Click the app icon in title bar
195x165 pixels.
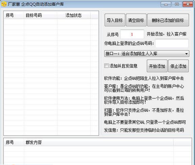[4, 4]
